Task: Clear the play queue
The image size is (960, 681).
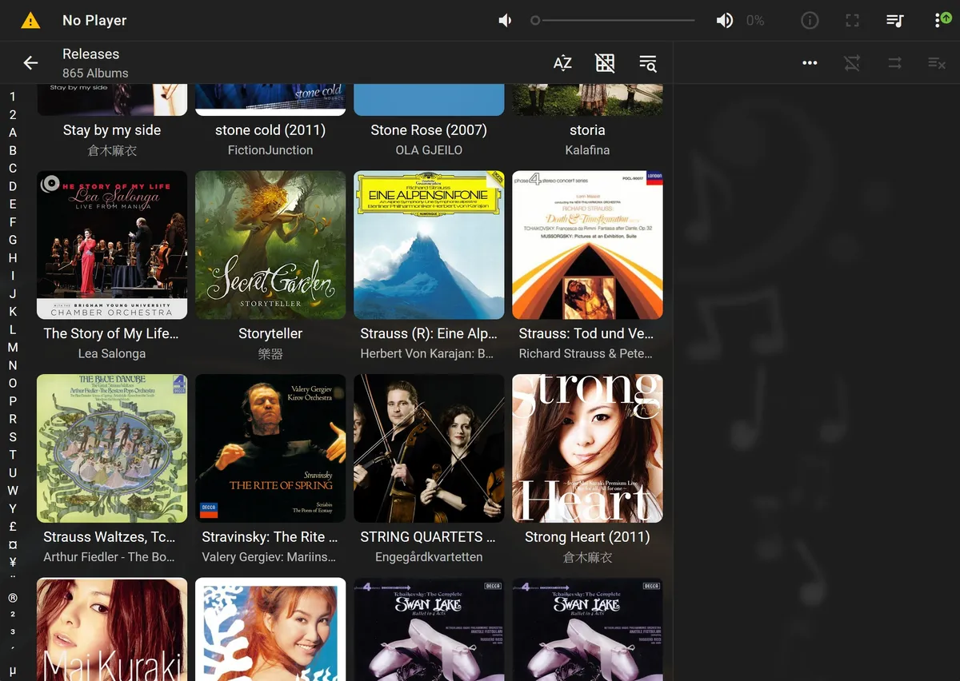Action: [x=937, y=63]
